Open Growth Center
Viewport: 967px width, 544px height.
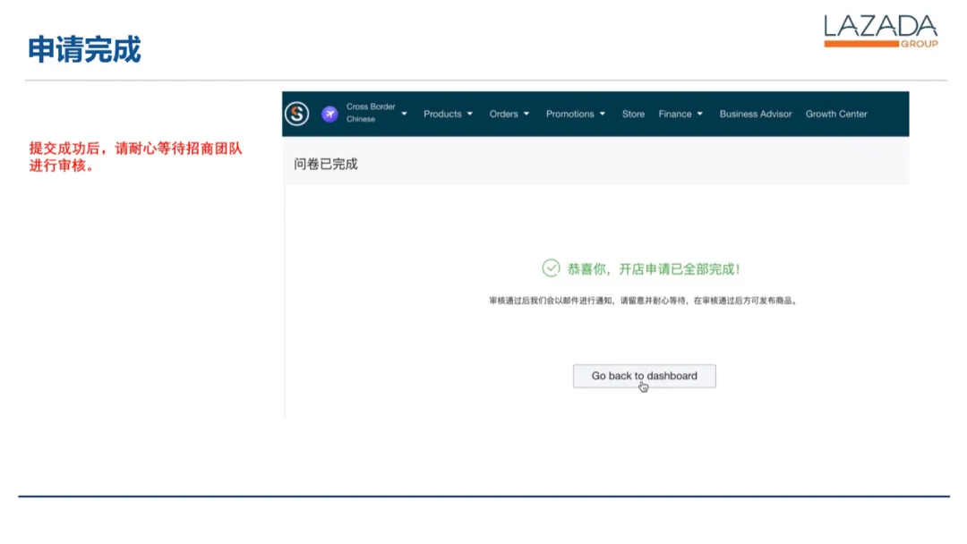click(835, 114)
